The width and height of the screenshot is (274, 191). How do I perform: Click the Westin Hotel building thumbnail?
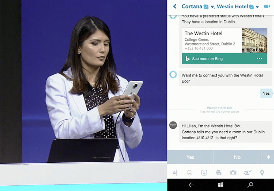[x=254, y=40]
